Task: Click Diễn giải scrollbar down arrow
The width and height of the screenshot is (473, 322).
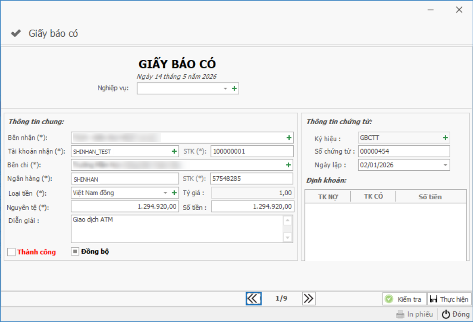Action: pos(288,237)
